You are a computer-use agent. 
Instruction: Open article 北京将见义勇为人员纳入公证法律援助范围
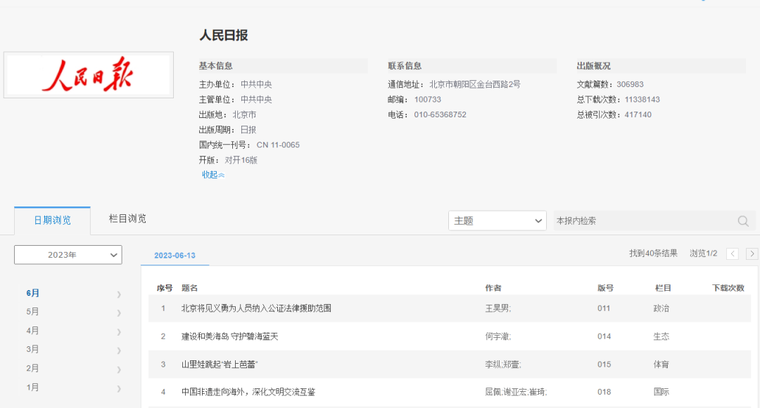(x=256, y=308)
